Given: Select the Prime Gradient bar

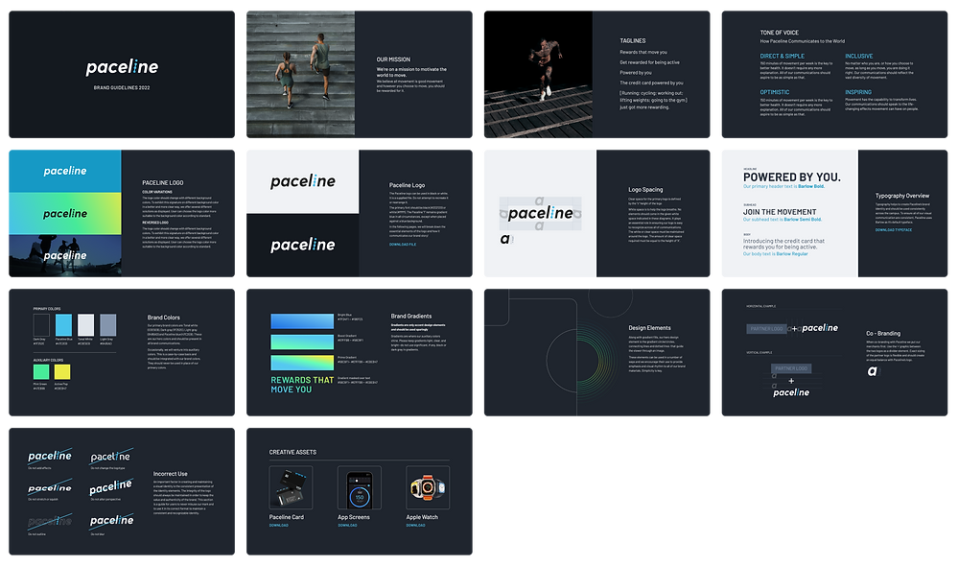Looking at the screenshot, I should 302,363.
